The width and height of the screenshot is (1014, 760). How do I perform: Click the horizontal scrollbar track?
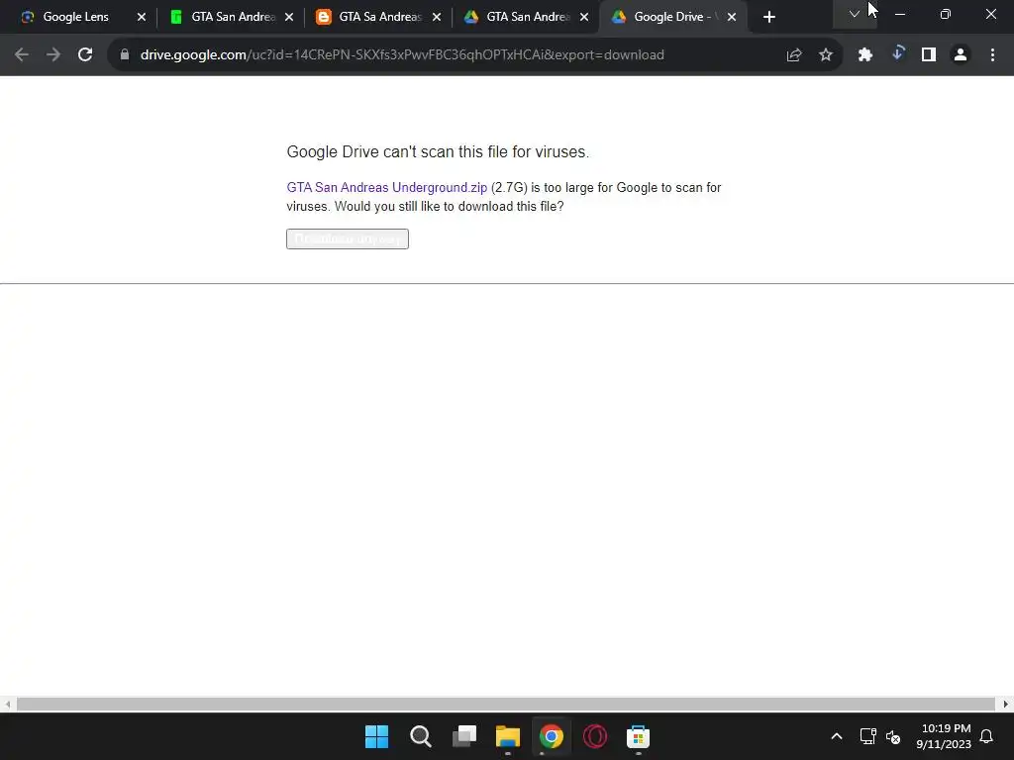[506, 704]
